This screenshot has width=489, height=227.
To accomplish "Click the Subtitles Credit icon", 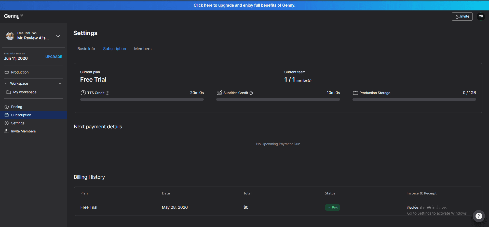I will [x=219, y=93].
